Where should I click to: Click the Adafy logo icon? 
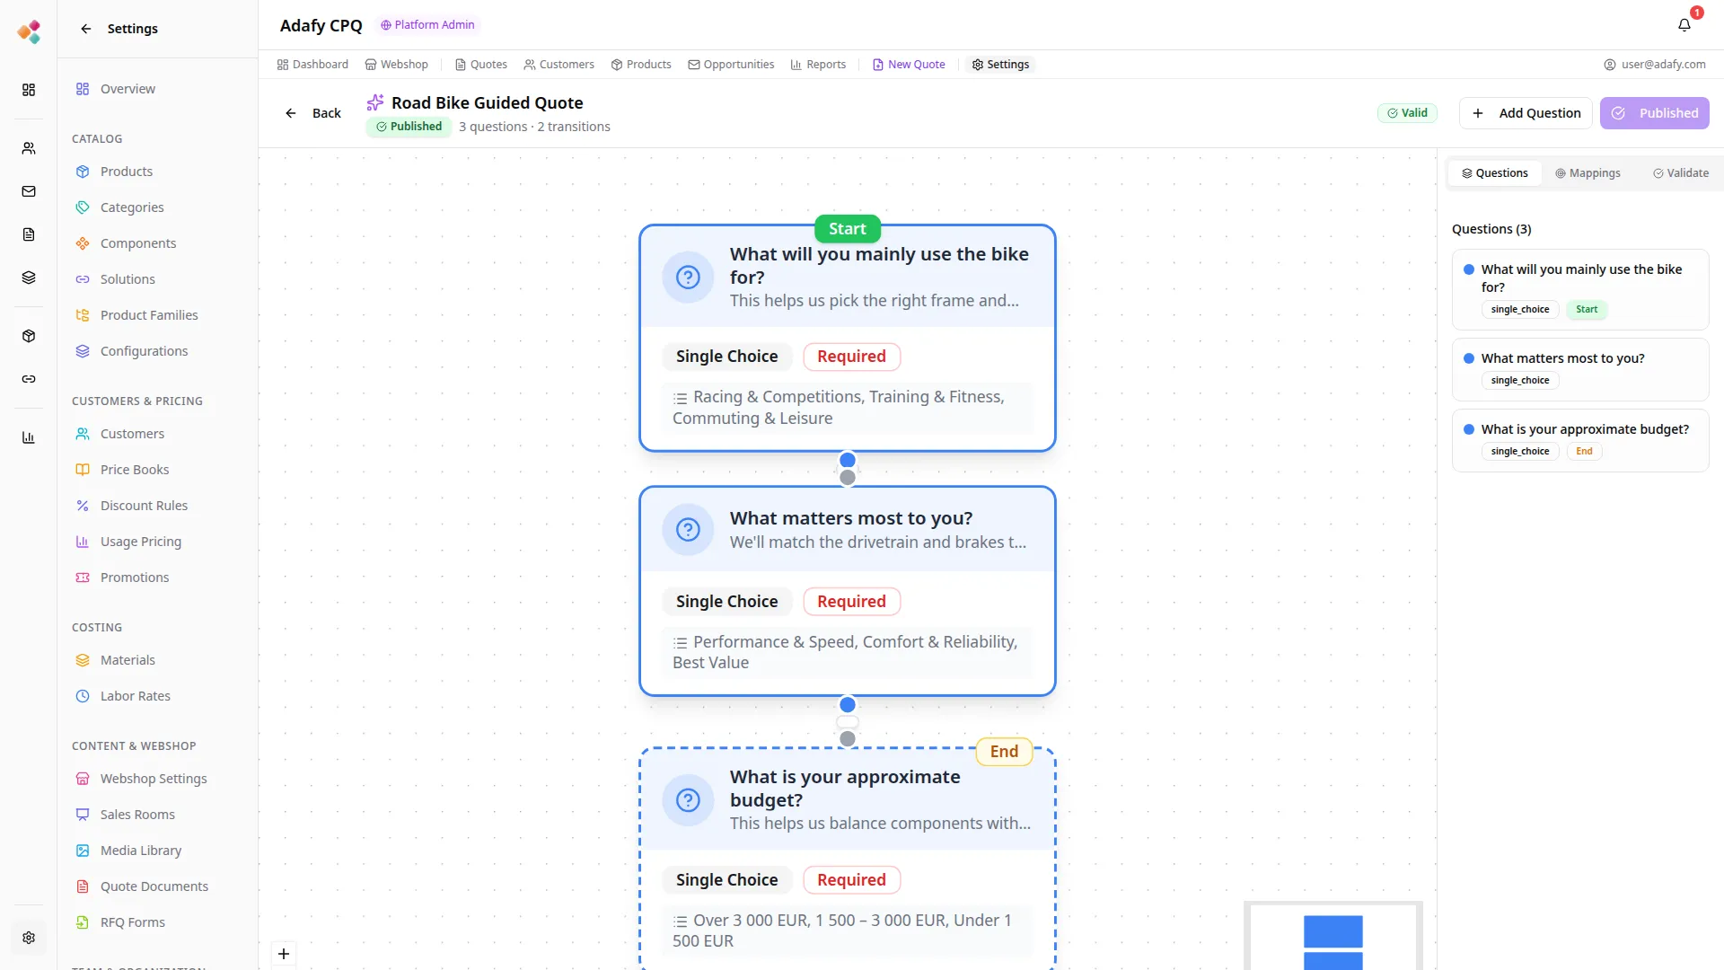(x=29, y=32)
